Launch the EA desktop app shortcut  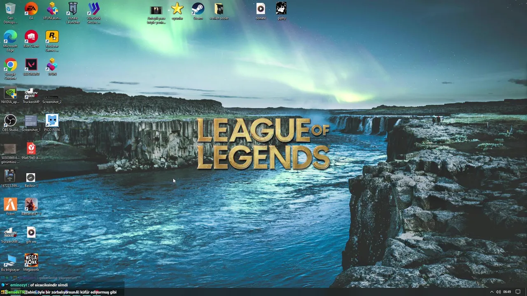pos(31,11)
